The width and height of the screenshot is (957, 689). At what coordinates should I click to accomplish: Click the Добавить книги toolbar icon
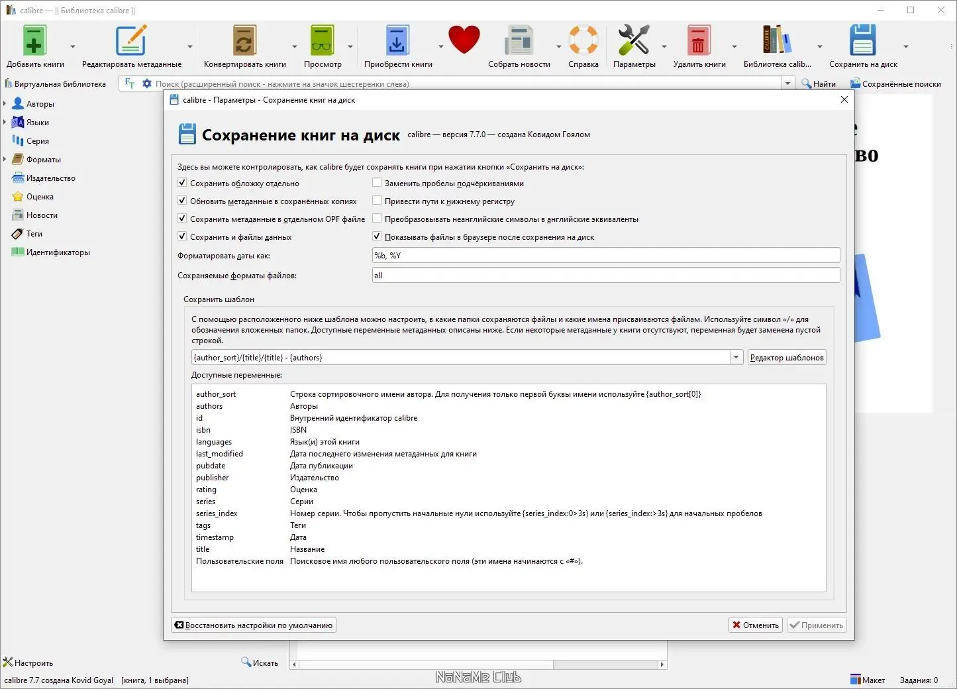(x=34, y=40)
